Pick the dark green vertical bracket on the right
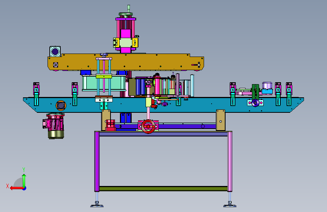This screenshot has height=212, width=327. click(x=255, y=92)
